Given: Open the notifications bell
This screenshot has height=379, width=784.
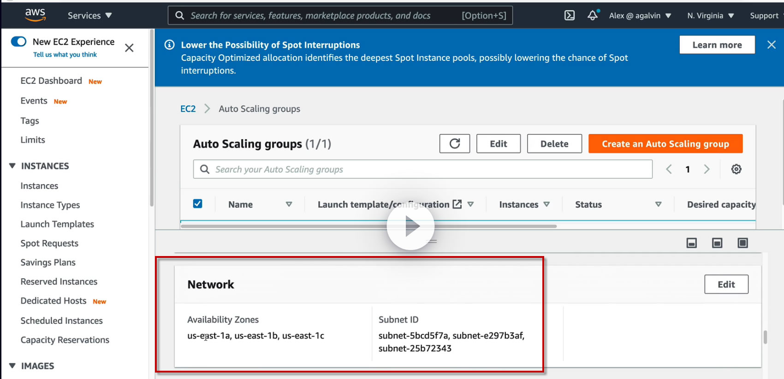Looking at the screenshot, I should pyautogui.click(x=593, y=16).
